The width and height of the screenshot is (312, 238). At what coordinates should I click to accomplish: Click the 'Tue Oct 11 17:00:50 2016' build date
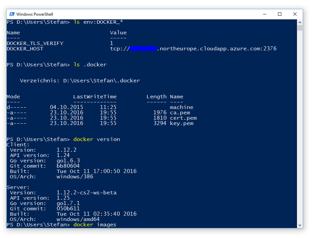coord(97,171)
